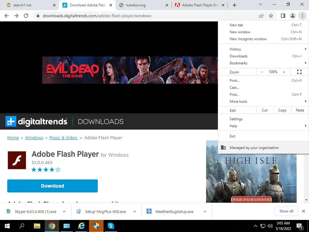
Task: Close the Download Adobe Flash tab
Action: point(111,5)
